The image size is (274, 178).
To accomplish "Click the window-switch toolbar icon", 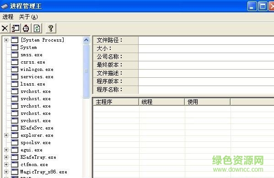I will 16,28.
